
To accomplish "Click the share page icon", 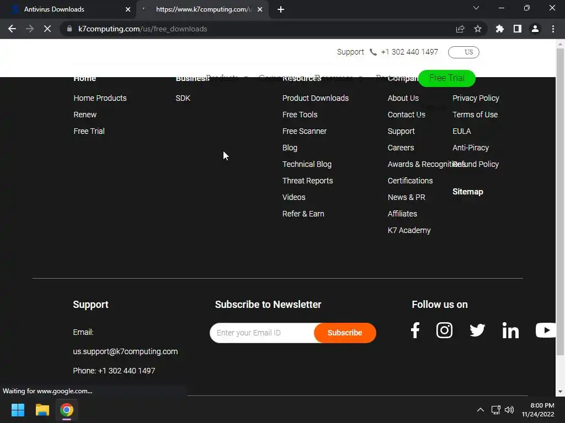I will tap(460, 29).
